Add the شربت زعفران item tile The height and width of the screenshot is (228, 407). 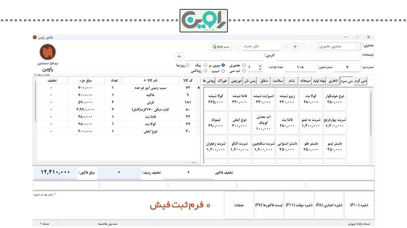tap(215, 146)
